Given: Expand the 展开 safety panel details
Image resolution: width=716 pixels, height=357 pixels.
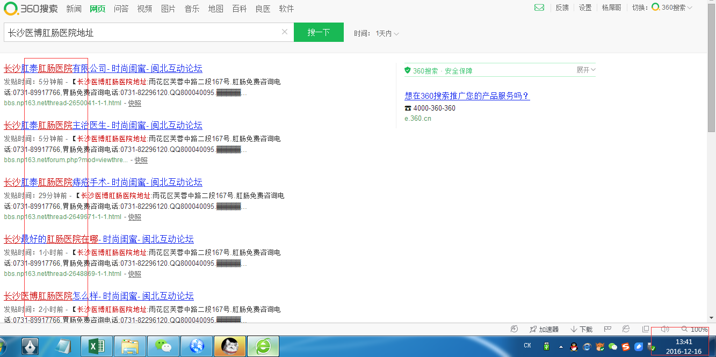Looking at the screenshot, I should [583, 70].
